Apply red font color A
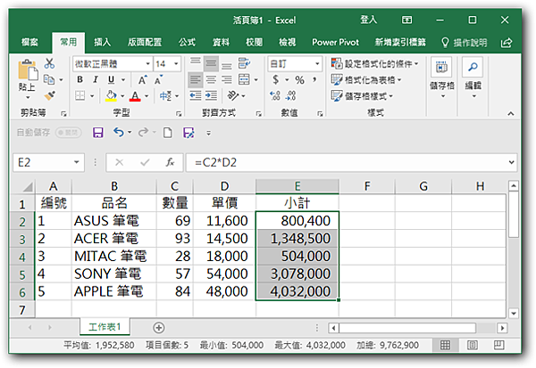The width and height of the screenshot is (536, 368). click(135, 96)
